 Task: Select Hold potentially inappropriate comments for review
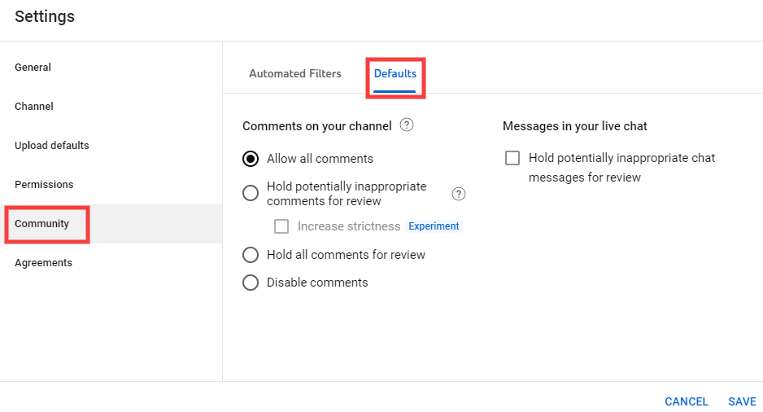click(251, 193)
